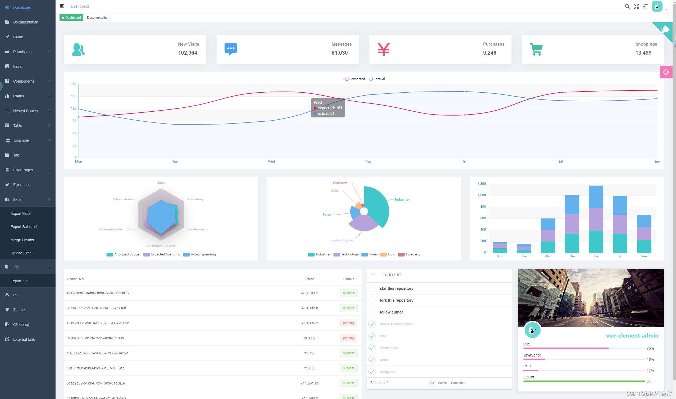Click the Vue 70% progress bar
The height and width of the screenshot is (399, 676).
tap(584, 348)
